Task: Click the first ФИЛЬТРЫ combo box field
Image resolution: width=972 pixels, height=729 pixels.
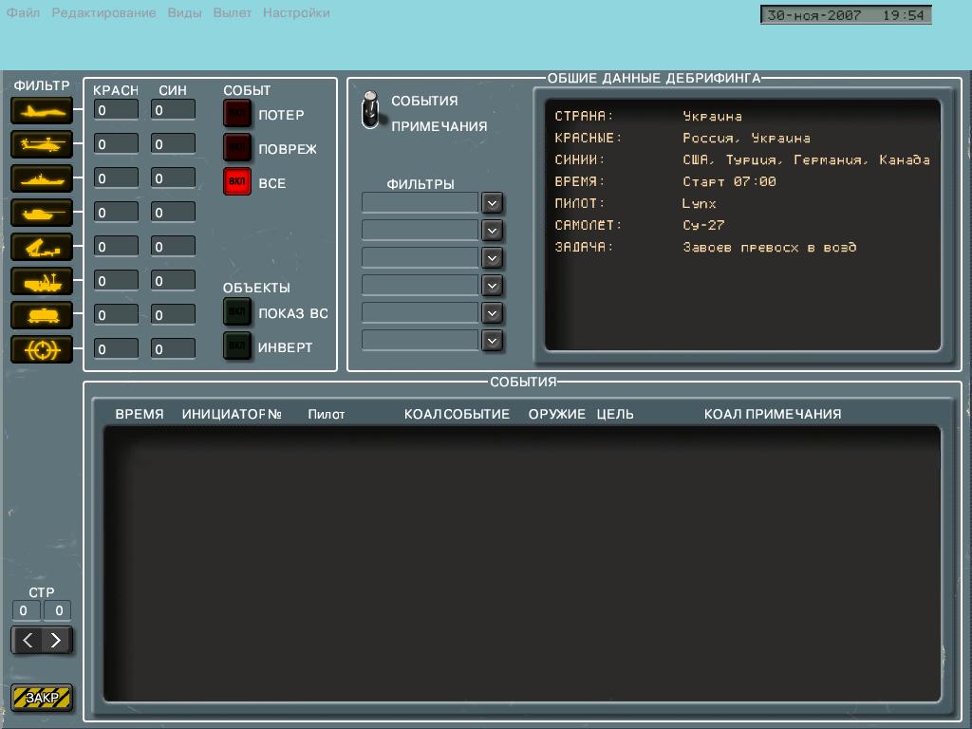Action: tap(421, 203)
